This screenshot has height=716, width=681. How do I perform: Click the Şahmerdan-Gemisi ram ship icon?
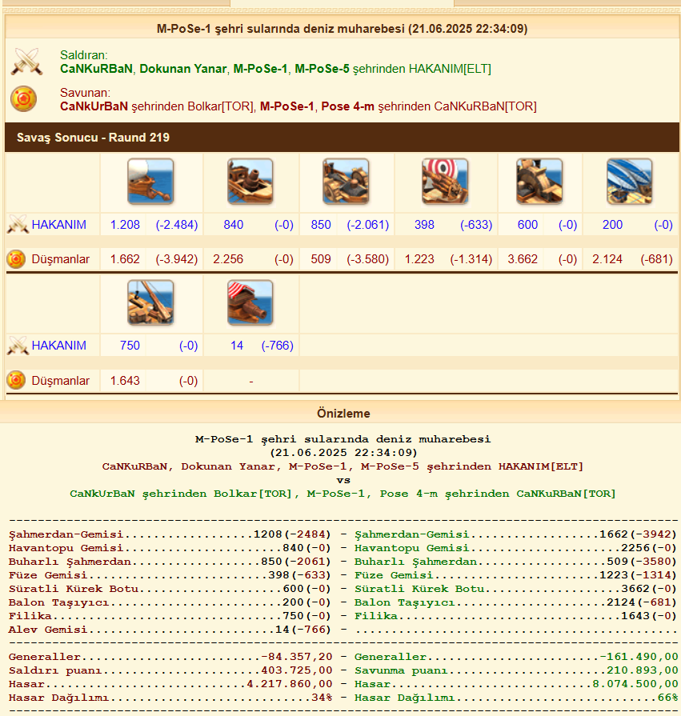tap(150, 182)
